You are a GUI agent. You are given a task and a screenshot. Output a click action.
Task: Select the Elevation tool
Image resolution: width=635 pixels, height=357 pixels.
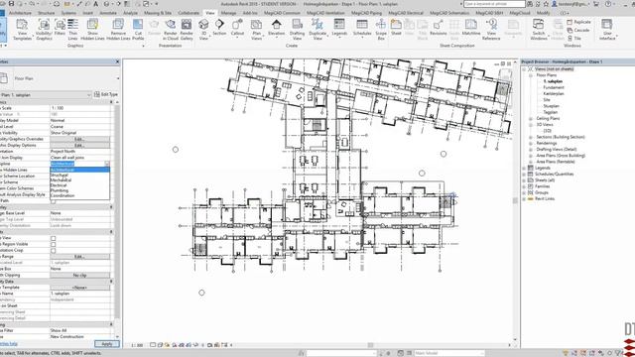click(x=276, y=28)
